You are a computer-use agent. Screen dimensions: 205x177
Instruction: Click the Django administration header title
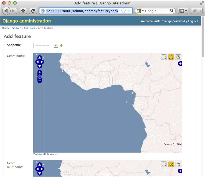(27, 21)
